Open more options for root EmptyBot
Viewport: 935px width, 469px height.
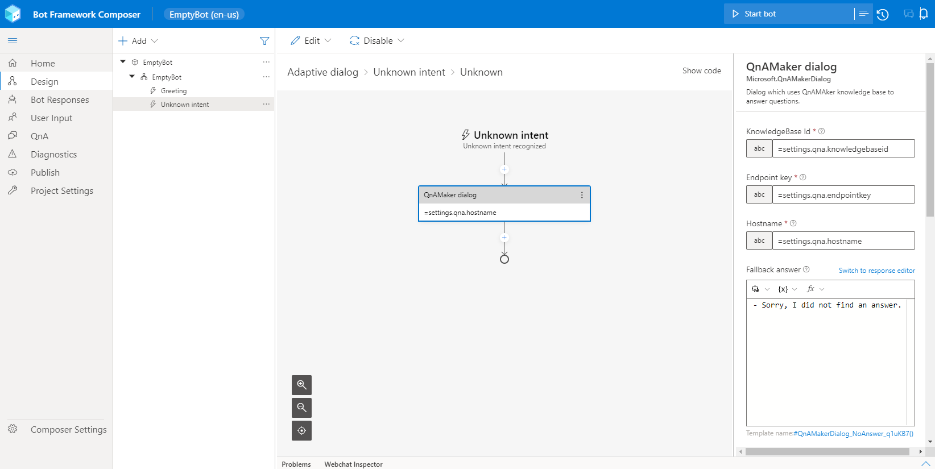[266, 62]
